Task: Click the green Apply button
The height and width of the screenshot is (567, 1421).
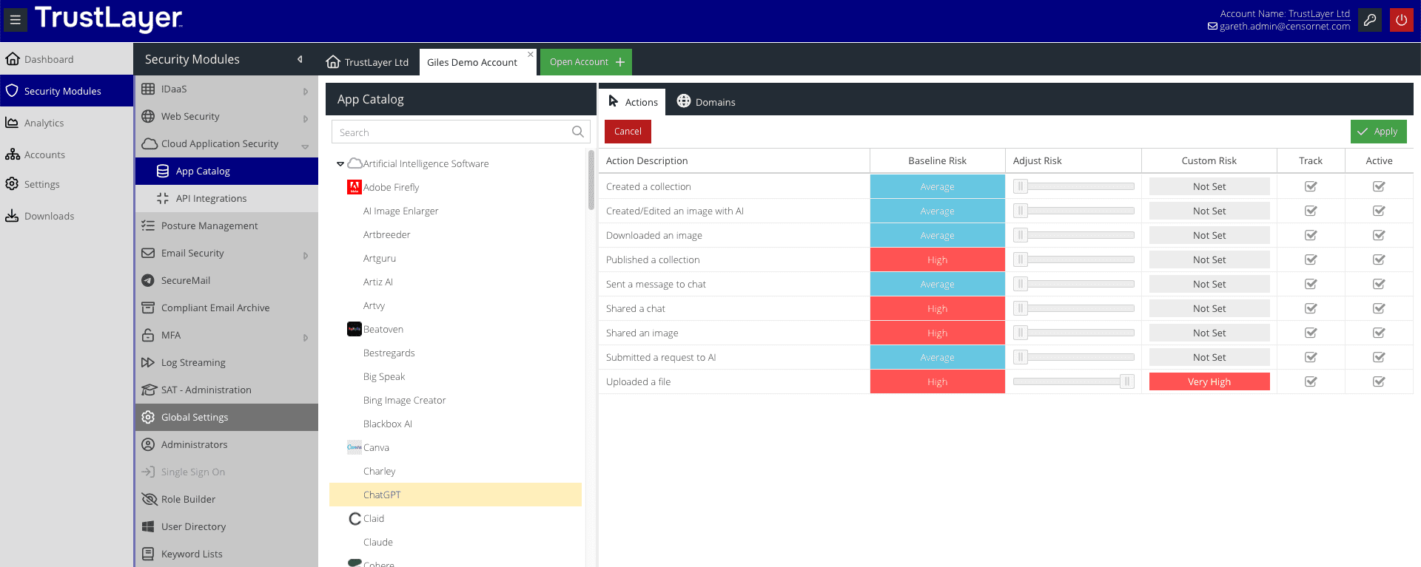Action: (x=1378, y=132)
